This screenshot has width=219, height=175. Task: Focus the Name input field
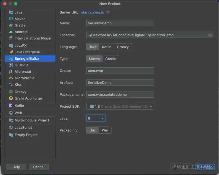pos(120,23)
